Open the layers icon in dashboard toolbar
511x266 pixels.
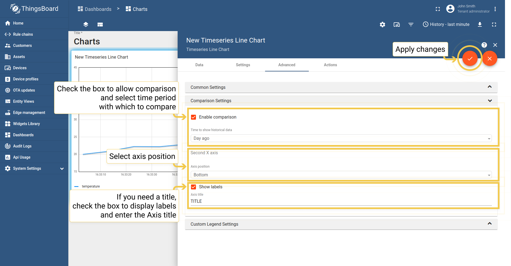tap(86, 25)
